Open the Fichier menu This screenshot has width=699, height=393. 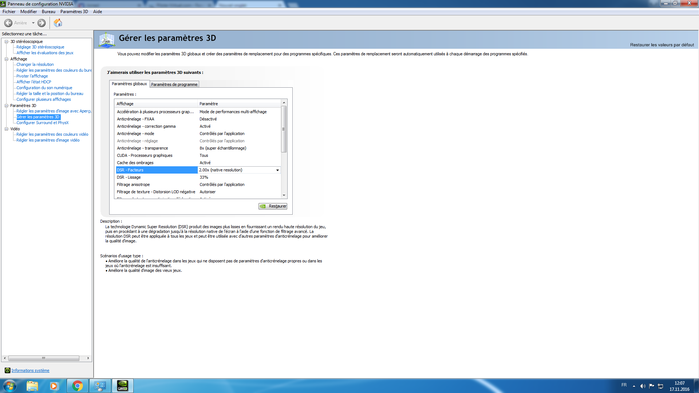[9, 12]
